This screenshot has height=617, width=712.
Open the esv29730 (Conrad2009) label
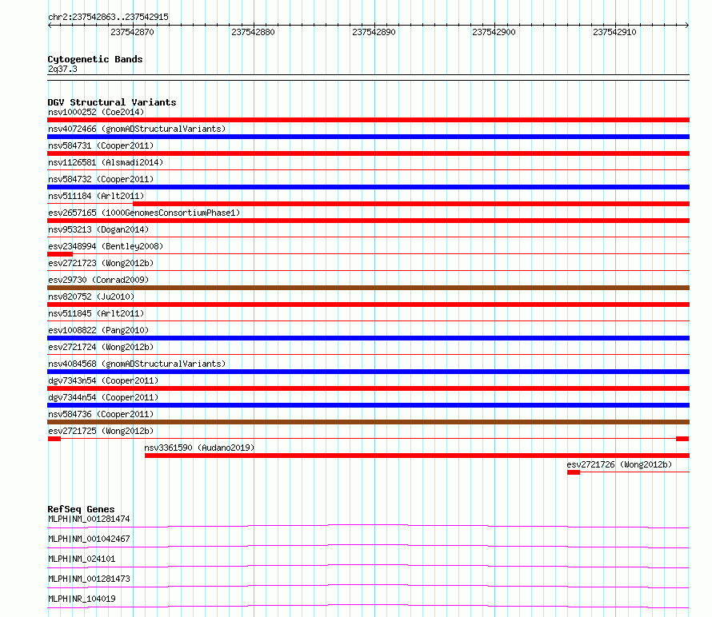(x=98, y=280)
